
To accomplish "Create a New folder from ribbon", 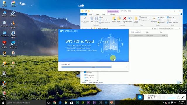I will coord(136,20).
